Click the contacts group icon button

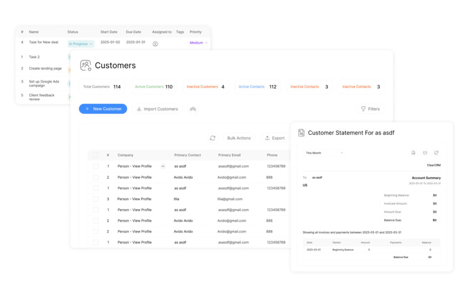193,109
